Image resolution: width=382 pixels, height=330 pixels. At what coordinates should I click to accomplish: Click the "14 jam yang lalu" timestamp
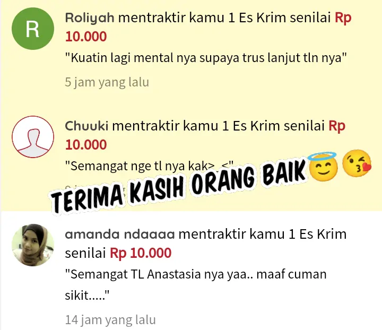pos(110,320)
